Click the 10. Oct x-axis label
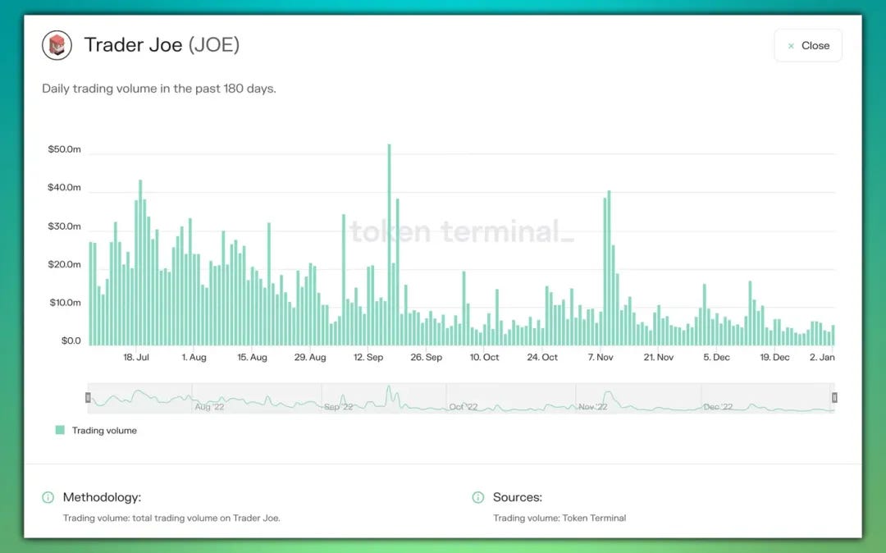Viewport: 886px width, 553px height. pyautogui.click(x=484, y=357)
